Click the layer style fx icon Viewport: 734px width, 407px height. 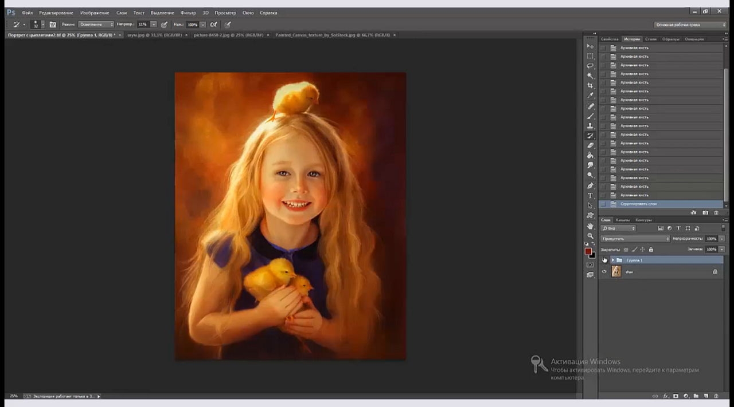click(x=666, y=396)
